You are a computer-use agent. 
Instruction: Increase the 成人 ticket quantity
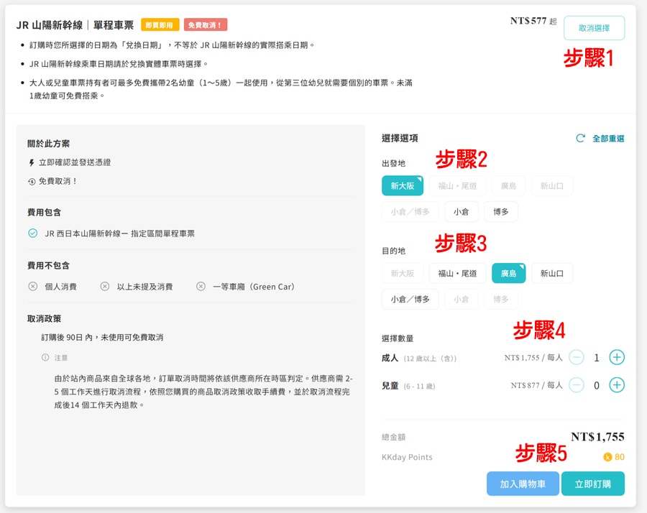pyautogui.click(x=617, y=357)
